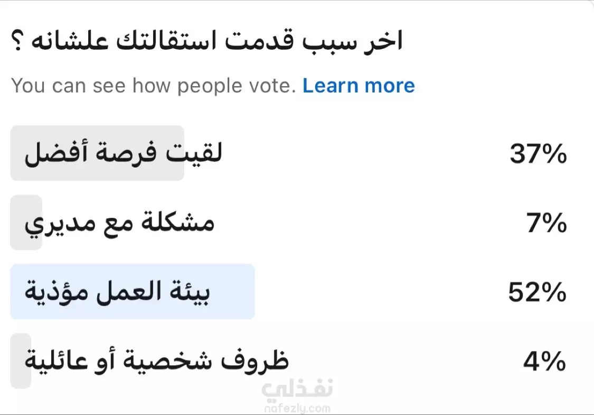This screenshot has height=415, width=594.
Task: Click the 4% result value
Action: pyautogui.click(x=544, y=361)
